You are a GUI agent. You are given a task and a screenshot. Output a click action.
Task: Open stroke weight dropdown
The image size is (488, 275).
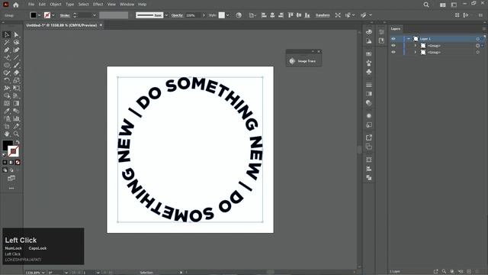[95, 15]
